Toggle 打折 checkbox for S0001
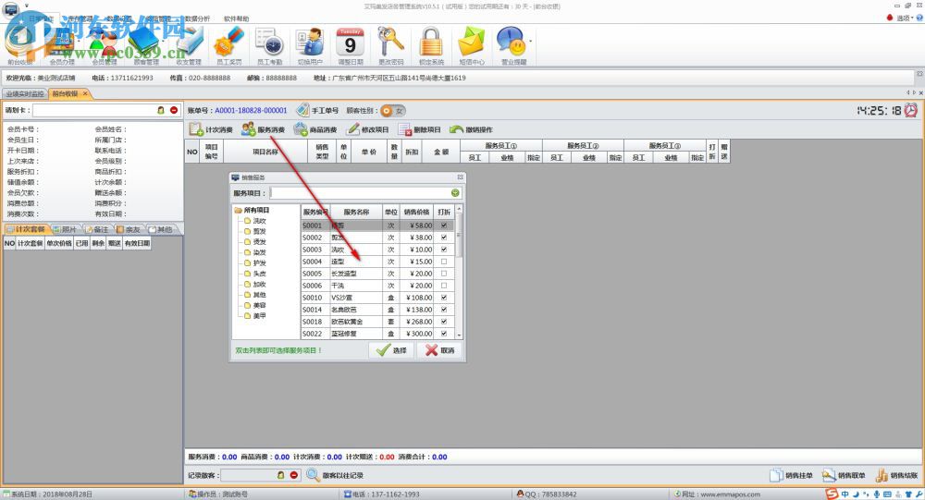The image size is (925, 500). tap(444, 226)
